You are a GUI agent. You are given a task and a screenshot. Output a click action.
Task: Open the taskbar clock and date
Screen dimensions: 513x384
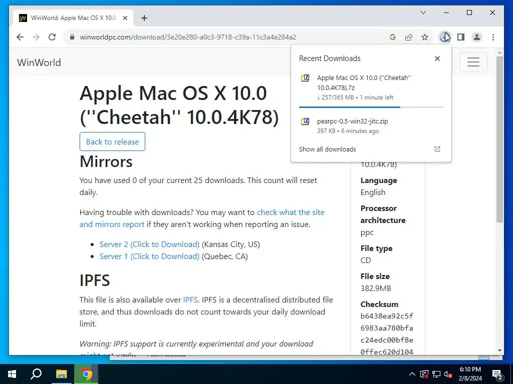[470, 374]
